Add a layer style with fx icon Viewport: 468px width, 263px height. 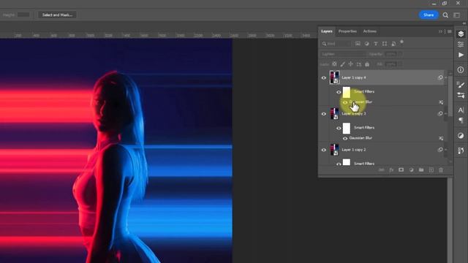[x=391, y=170]
